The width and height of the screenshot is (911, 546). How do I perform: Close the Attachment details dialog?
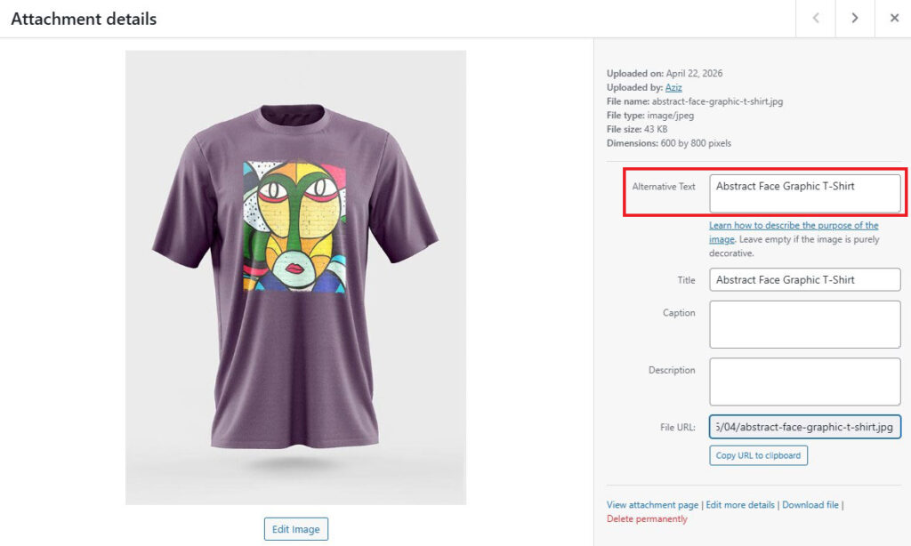click(894, 18)
